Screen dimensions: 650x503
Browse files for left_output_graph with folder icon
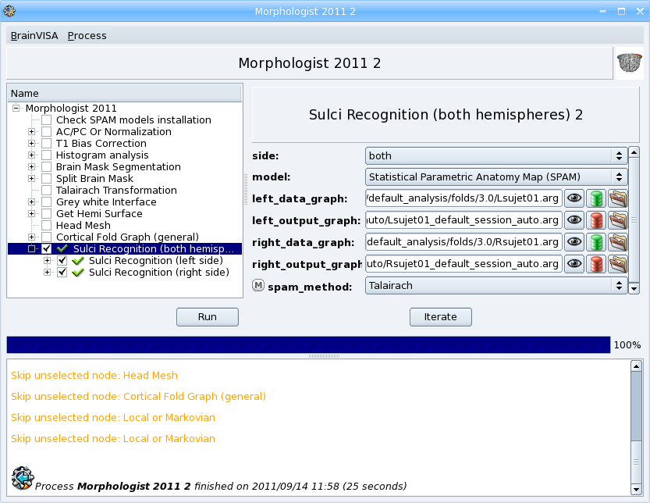[617, 220]
